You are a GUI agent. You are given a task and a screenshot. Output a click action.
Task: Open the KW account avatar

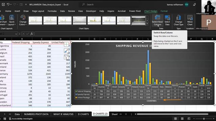coord(187,4)
